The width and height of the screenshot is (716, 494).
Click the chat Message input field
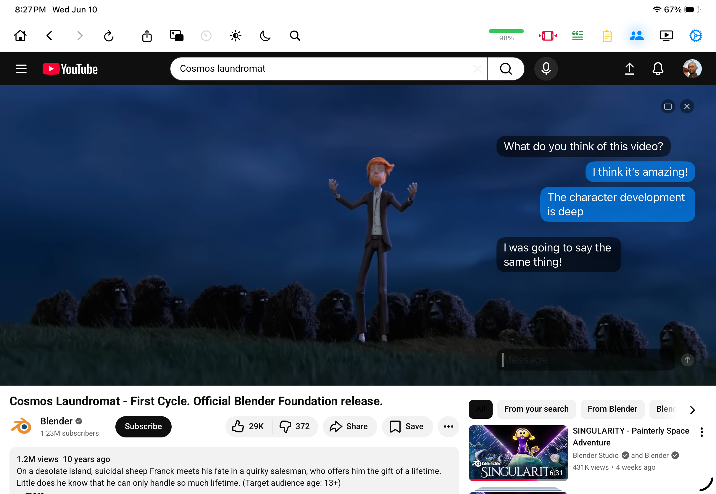(x=586, y=360)
